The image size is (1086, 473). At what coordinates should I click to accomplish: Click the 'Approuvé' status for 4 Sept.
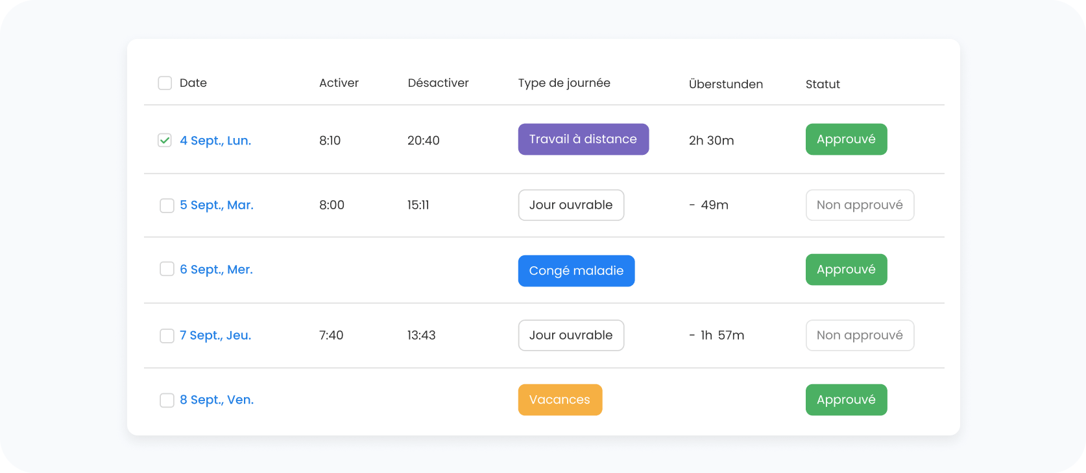846,139
